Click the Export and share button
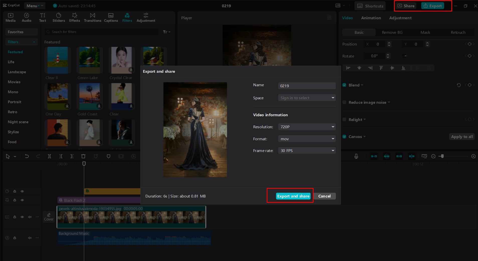478x261 pixels. click(293, 196)
